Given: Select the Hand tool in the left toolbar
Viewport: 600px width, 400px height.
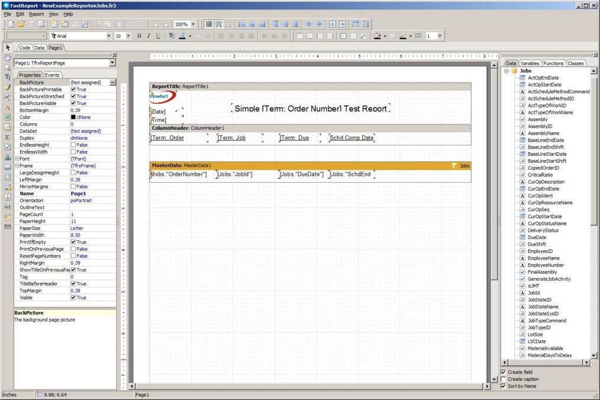Looking at the screenshot, I should (8, 57).
